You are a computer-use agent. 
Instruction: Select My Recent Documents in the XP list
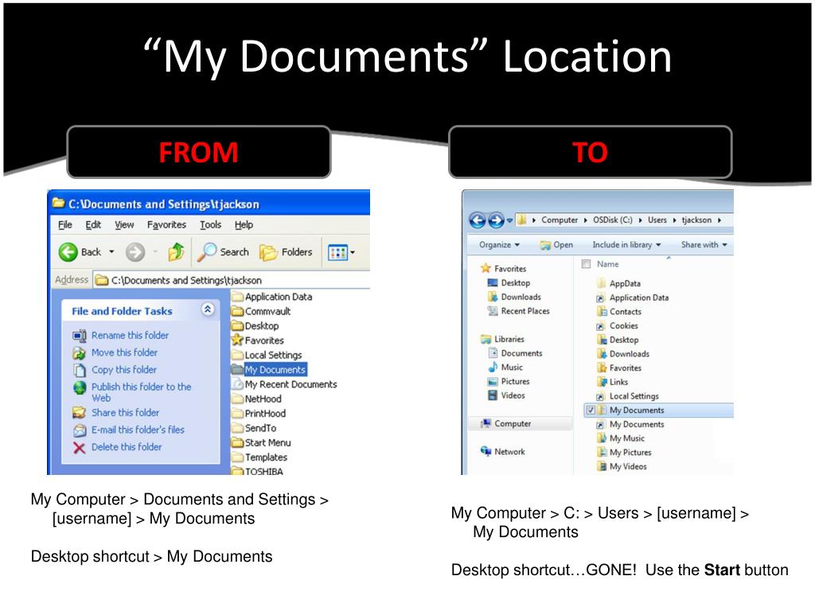[x=284, y=384]
